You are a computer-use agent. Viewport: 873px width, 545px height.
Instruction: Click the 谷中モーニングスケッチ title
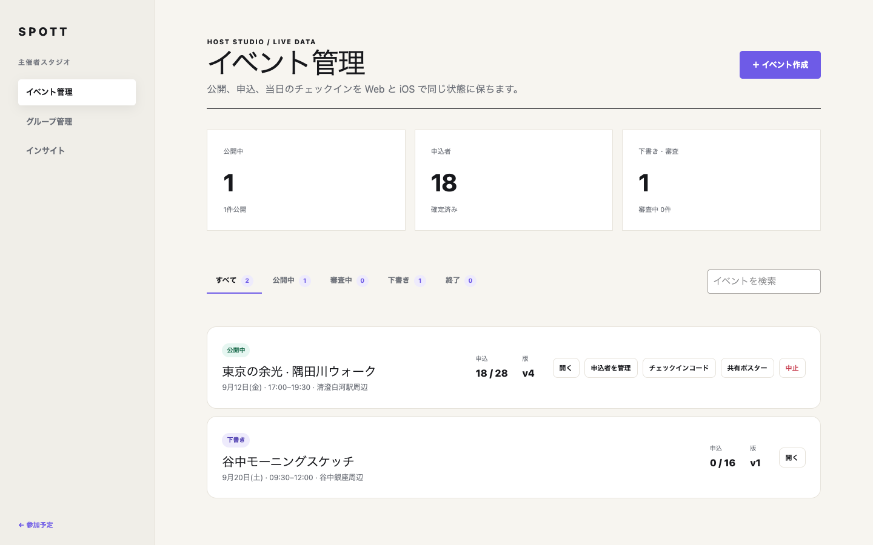(x=288, y=461)
